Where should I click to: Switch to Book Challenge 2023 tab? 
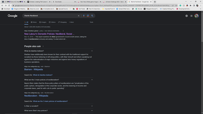(114, 2)
